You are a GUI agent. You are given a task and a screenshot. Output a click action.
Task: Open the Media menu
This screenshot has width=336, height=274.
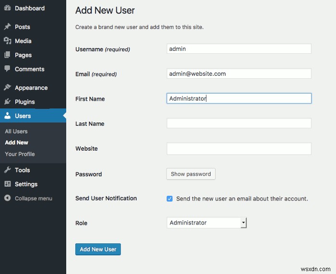tap(33, 41)
